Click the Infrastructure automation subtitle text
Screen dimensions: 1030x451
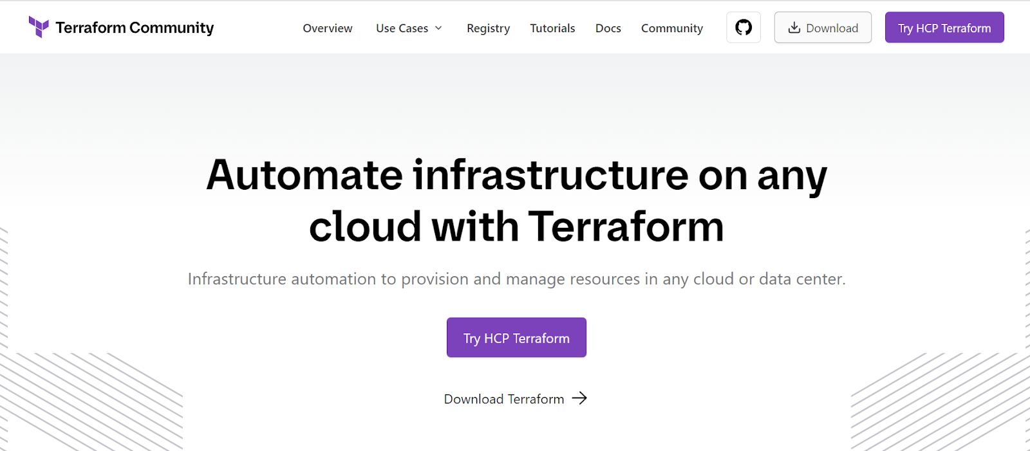point(516,279)
